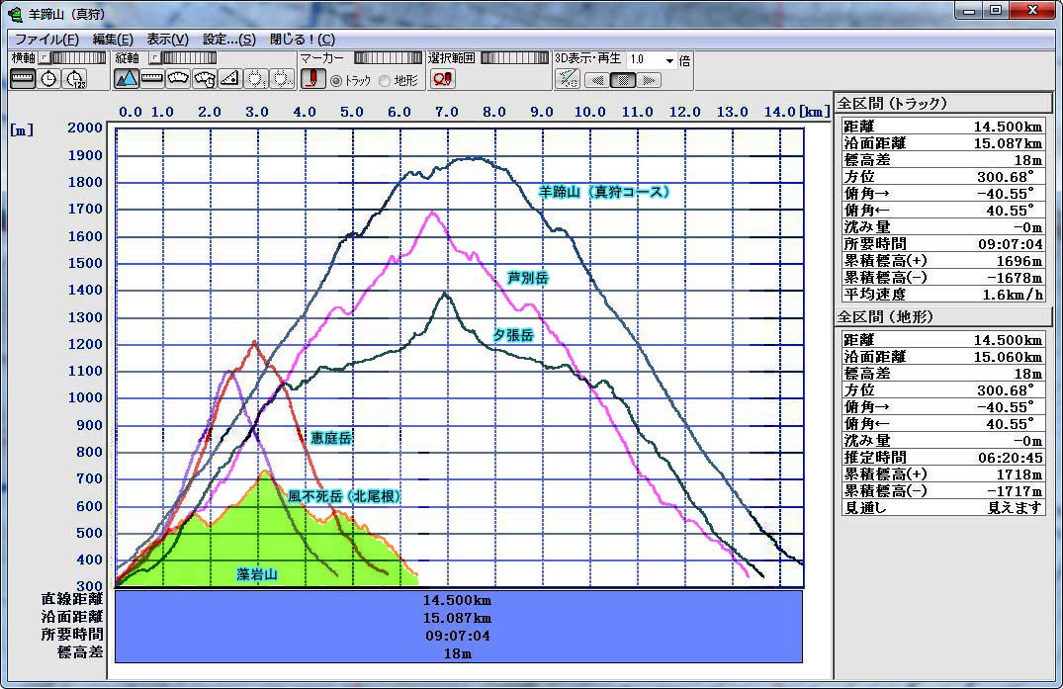
Task: Open the 設定...(S) menu
Action: click(228, 40)
